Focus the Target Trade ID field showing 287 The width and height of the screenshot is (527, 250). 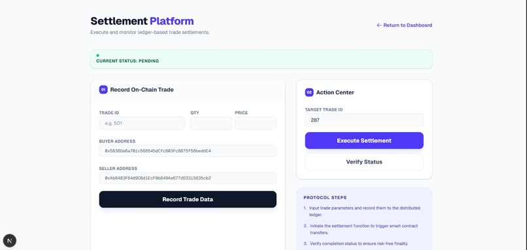click(x=364, y=120)
